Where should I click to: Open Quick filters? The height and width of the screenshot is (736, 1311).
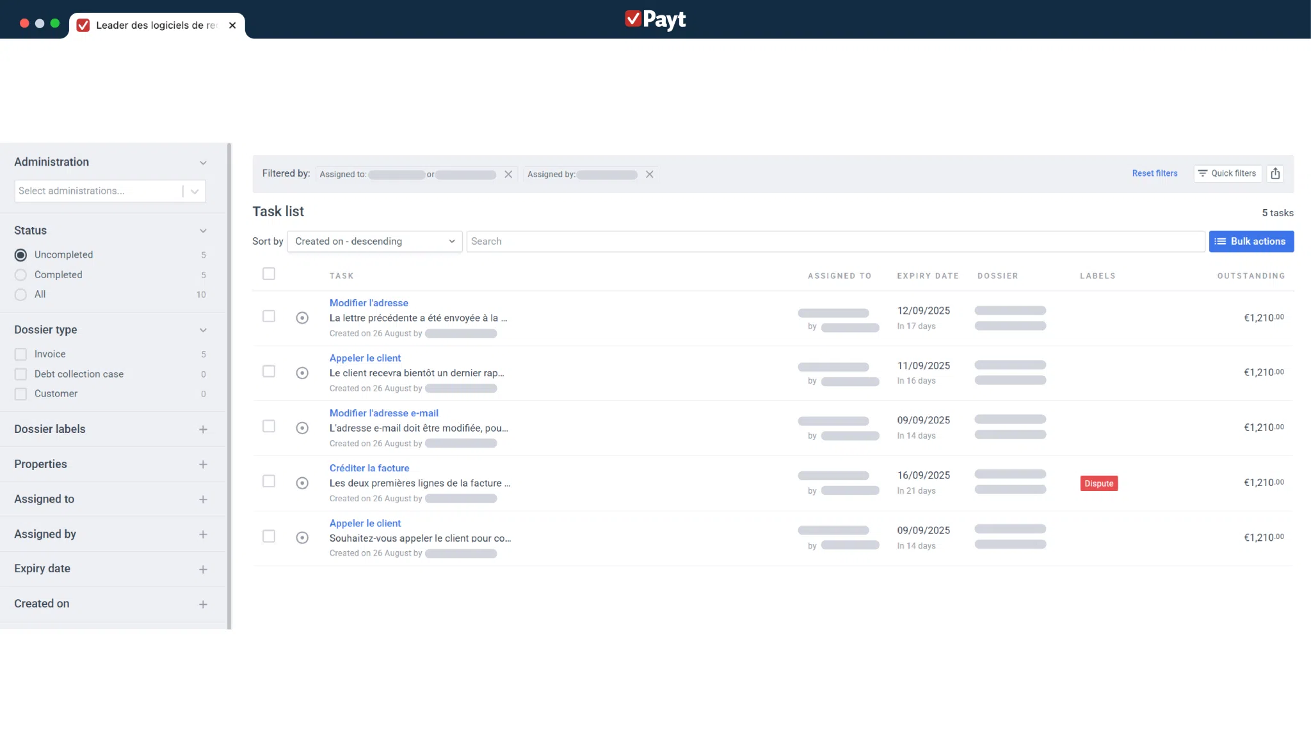1227,173
